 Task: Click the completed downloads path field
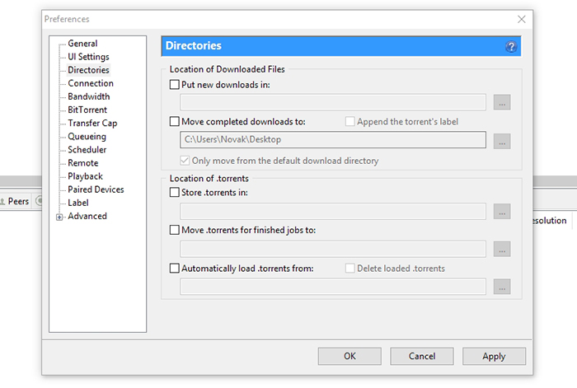pos(332,141)
